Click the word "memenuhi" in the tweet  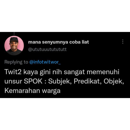pos(103,72)
